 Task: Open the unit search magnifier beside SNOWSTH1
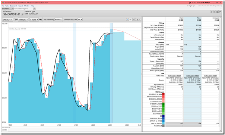pos(22,14)
